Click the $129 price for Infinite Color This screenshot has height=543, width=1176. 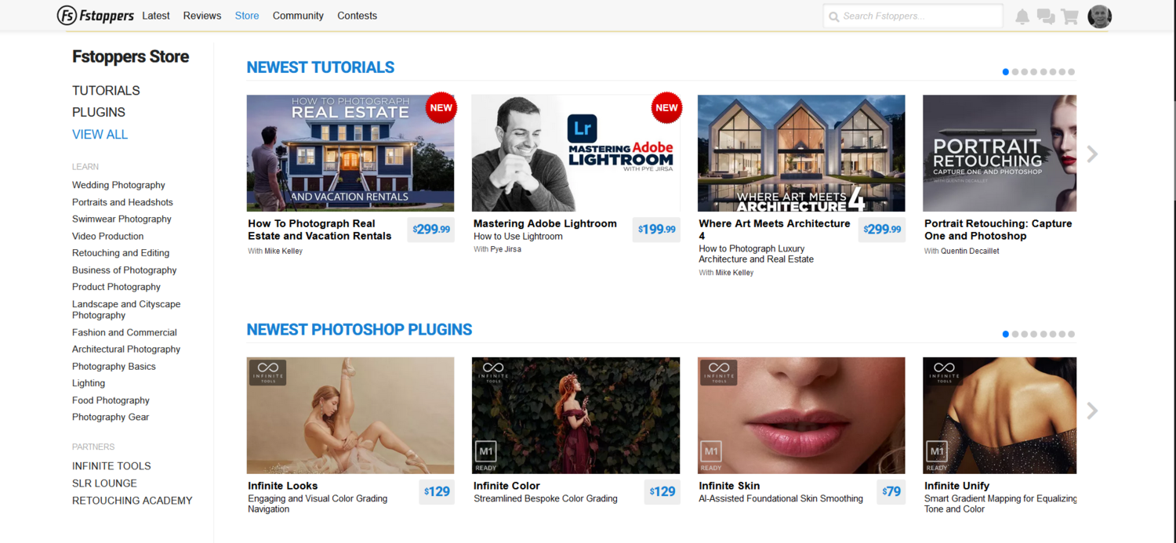tap(662, 492)
